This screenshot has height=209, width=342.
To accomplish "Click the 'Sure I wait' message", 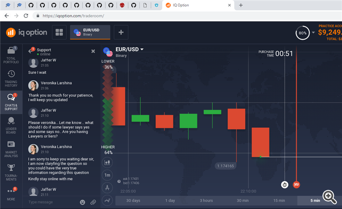I will tap(37, 73).
